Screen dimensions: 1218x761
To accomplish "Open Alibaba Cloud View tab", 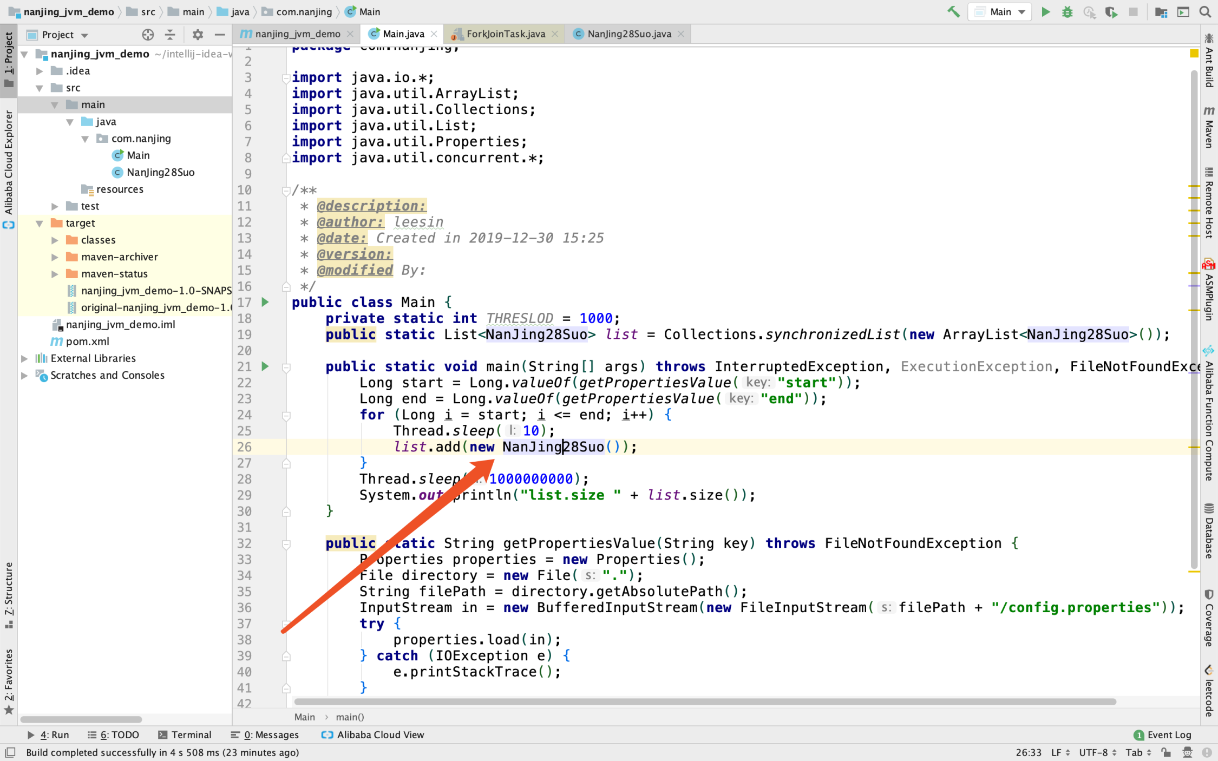I will coord(372,735).
